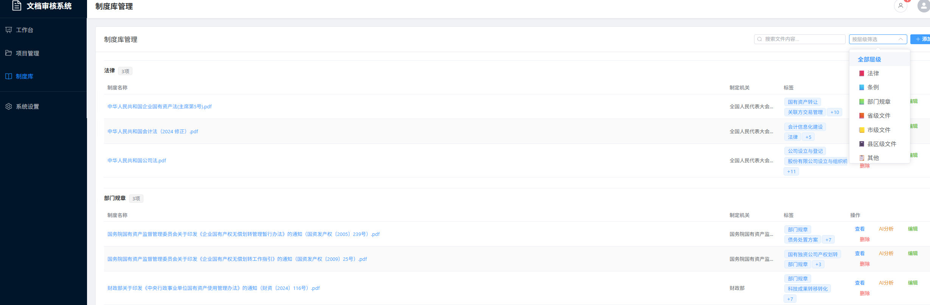The width and height of the screenshot is (930, 305).
Task: Expand the +10 tags badge
Action: pos(834,112)
